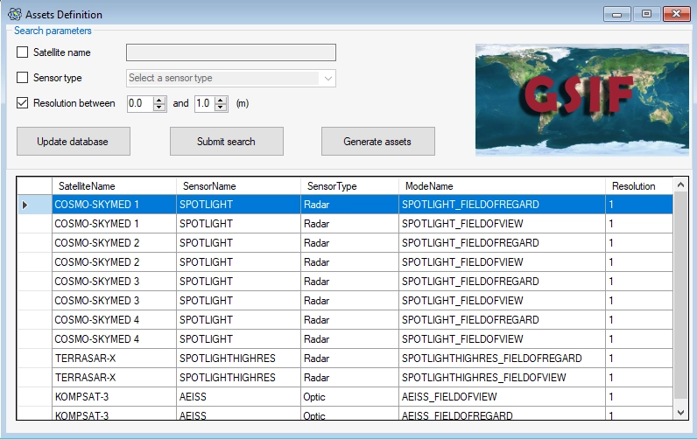
Task: Uncheck the Resolution between checkbox
Action: (x=22, y=103)
